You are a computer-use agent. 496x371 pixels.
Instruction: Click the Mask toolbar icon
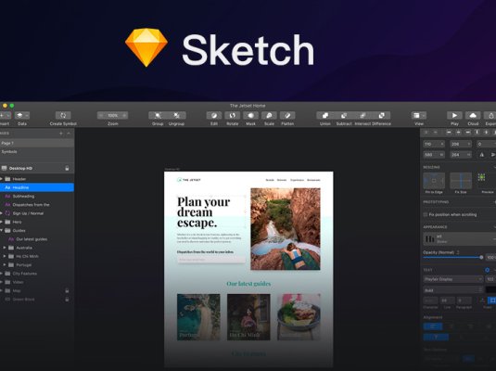coord(250,115)
